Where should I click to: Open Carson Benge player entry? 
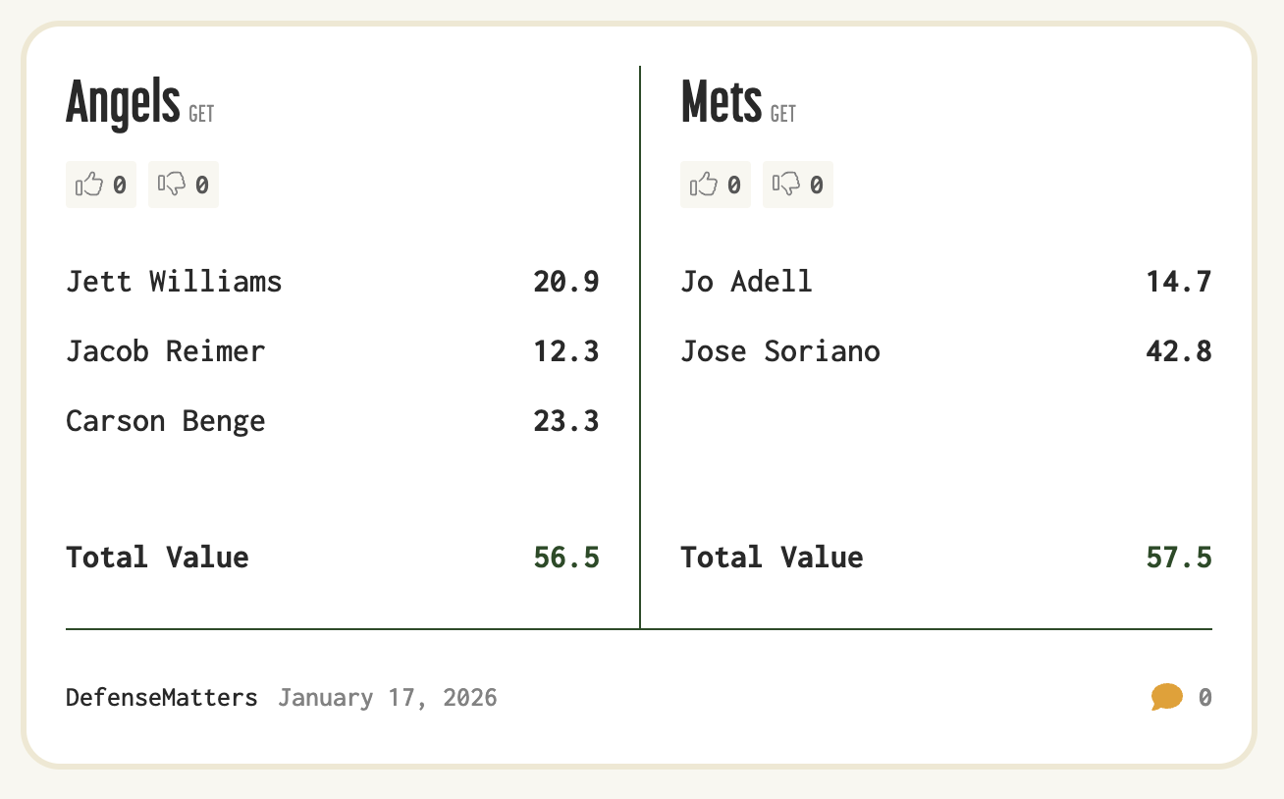click(x=165, y=421)
